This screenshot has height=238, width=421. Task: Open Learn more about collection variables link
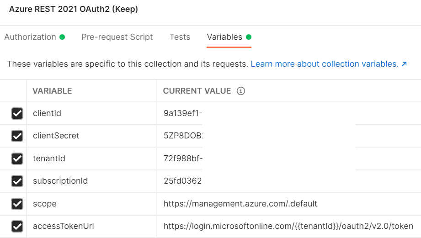tap(329, 64)
